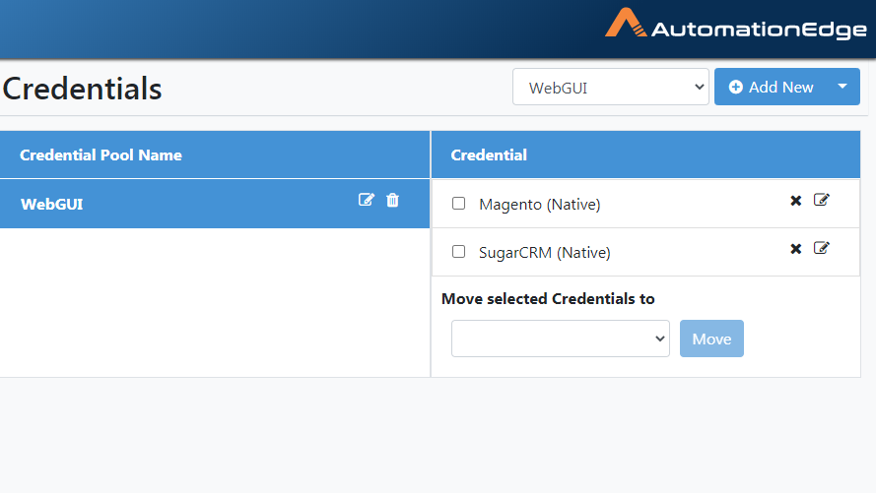Tick the Magento (Native) checkbox

[x=458, y=203]
